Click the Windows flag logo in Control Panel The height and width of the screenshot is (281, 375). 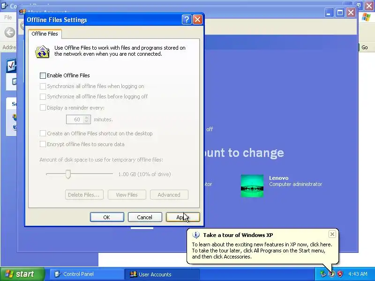[366, 17]
